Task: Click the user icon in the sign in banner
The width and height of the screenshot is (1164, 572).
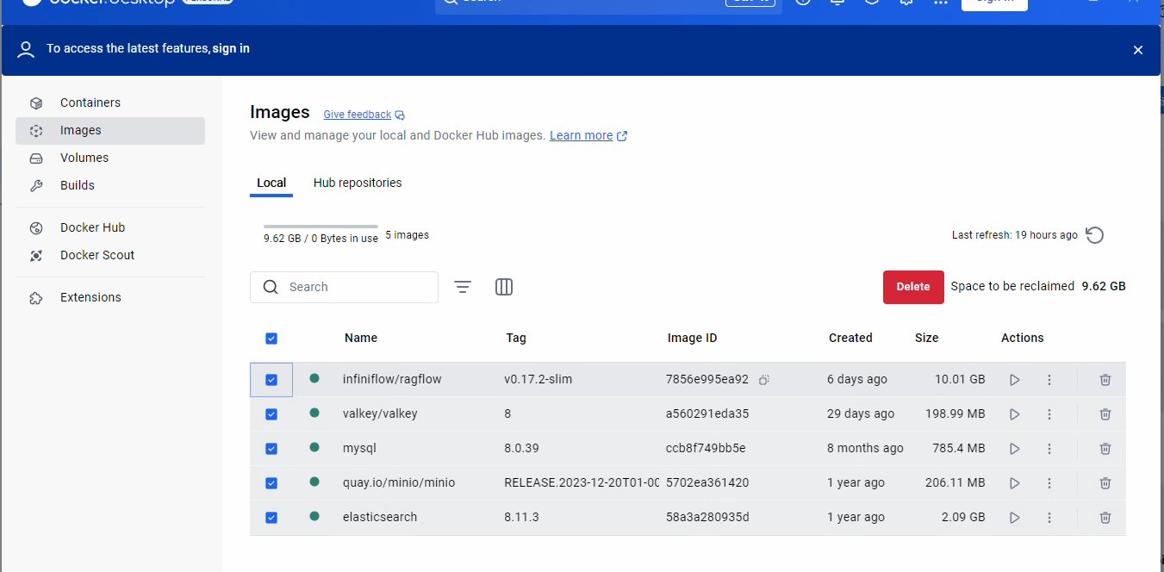Action: pos(26,49)
